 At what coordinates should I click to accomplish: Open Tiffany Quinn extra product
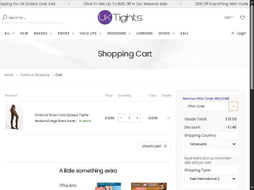tap(68, 185)
